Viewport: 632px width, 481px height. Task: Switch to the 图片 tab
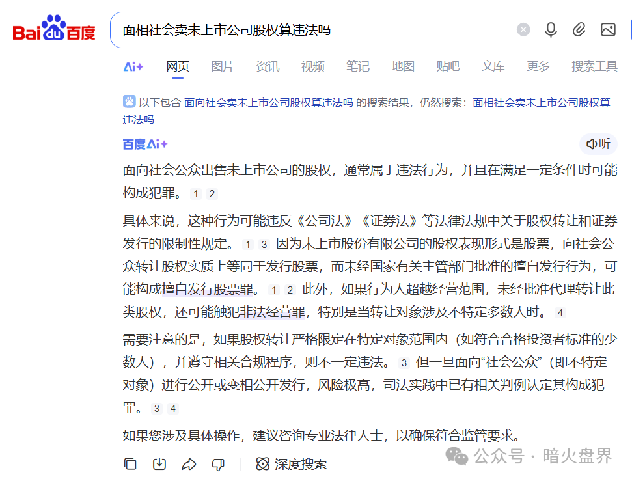223,66
